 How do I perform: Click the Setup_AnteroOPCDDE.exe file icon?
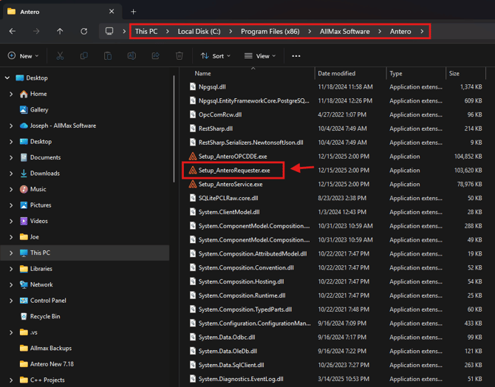coord(193,157)
